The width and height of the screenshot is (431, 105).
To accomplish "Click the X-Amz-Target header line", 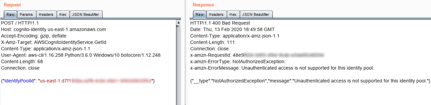I will (x=54, y=42).
